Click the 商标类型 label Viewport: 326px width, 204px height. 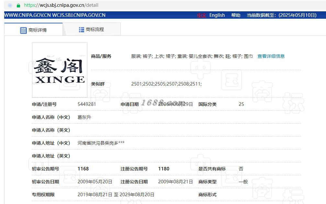(x=208, y=182)
